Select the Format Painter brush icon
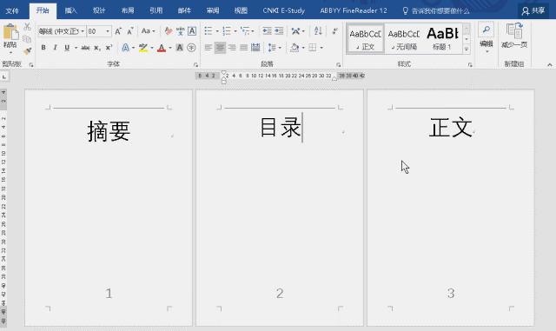 (x=27, y=51)
